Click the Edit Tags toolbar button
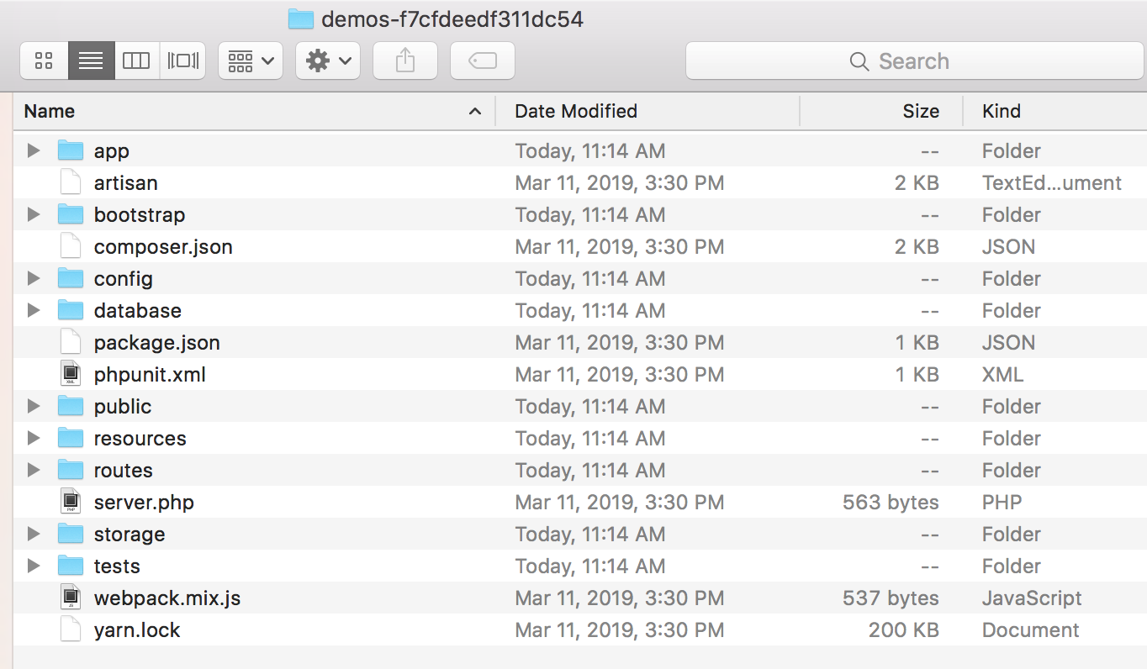Viewport: 1147px width, 669px height. click(483, 61)
